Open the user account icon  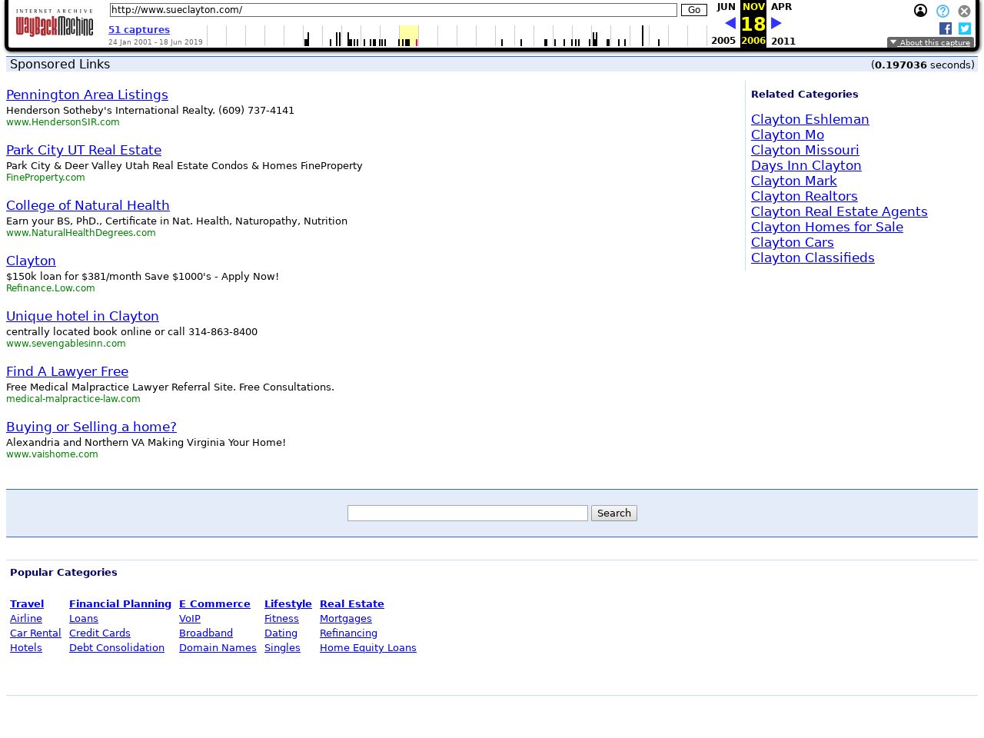[920, 11]
